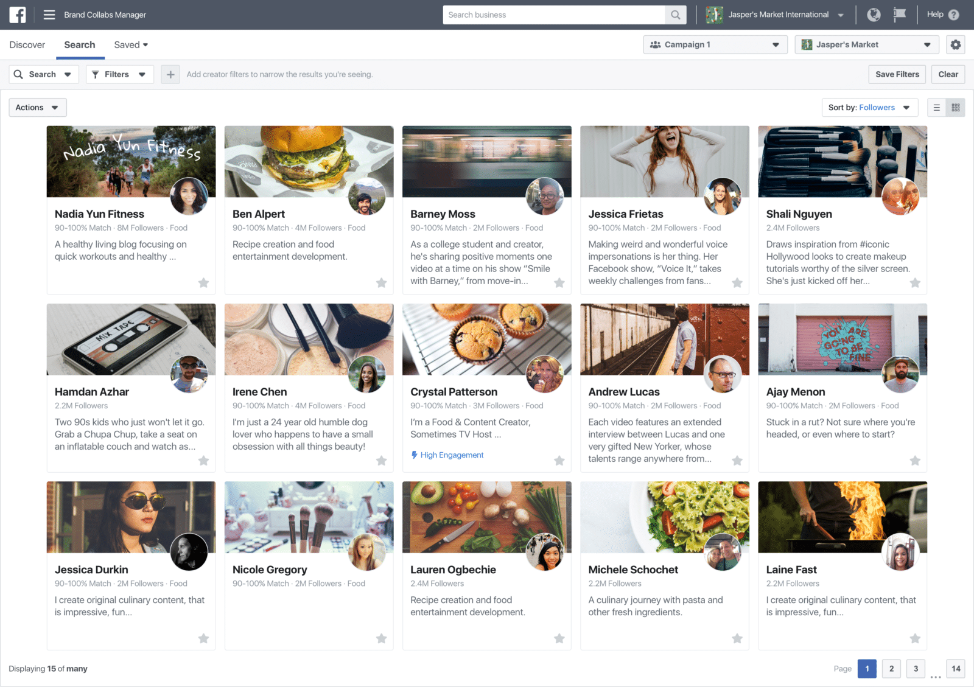Click the globe notifications icon
This screenshot has width=974, height=687.
[x=874, y=14]
